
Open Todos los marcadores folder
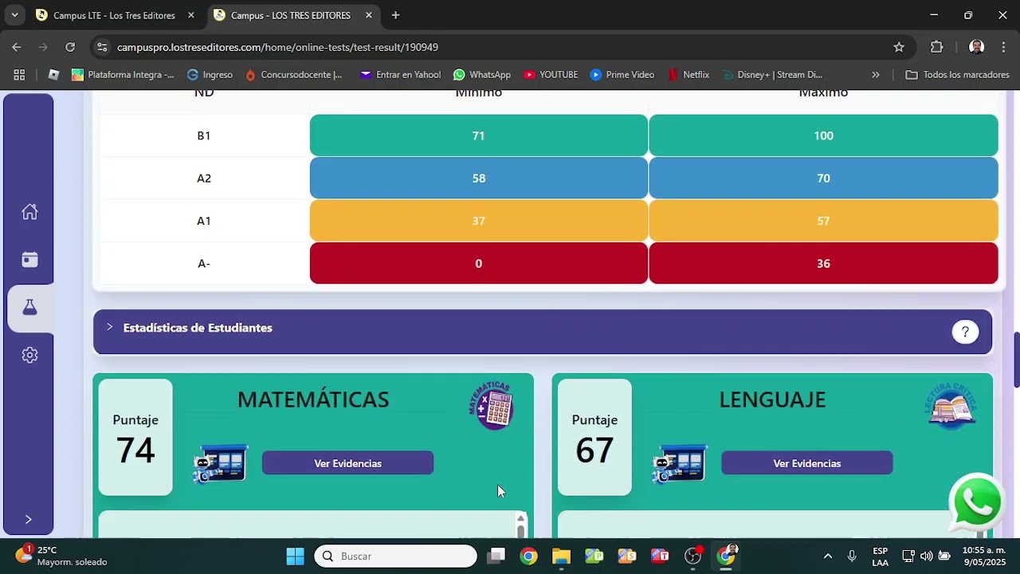(x=958, y=75)
